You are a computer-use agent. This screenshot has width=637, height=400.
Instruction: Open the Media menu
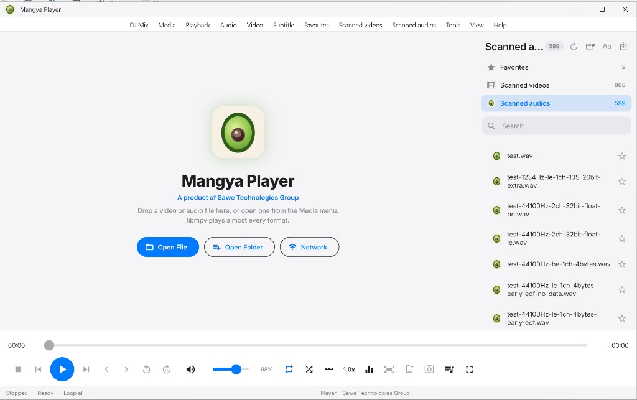[167, 25]
